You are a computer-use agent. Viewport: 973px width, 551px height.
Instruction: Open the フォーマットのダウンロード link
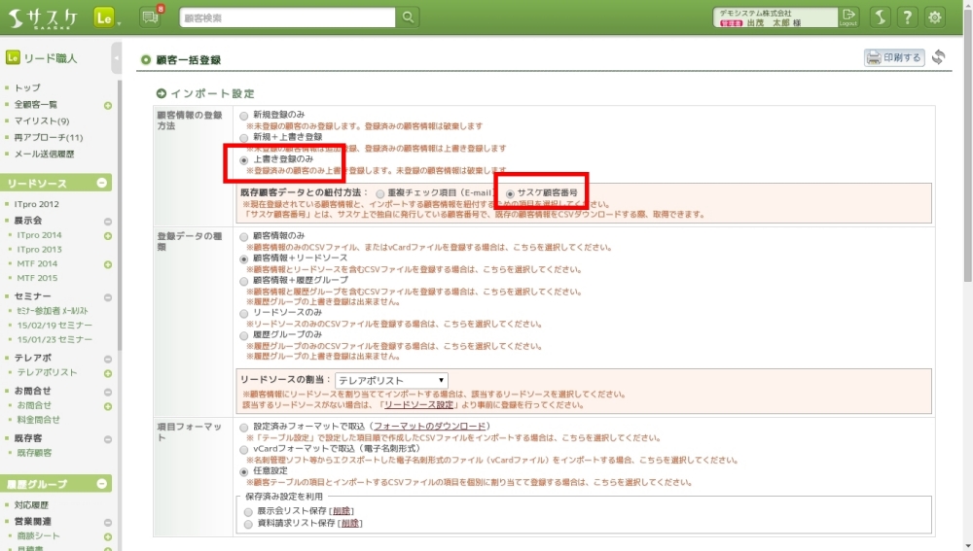pos(429,427)
